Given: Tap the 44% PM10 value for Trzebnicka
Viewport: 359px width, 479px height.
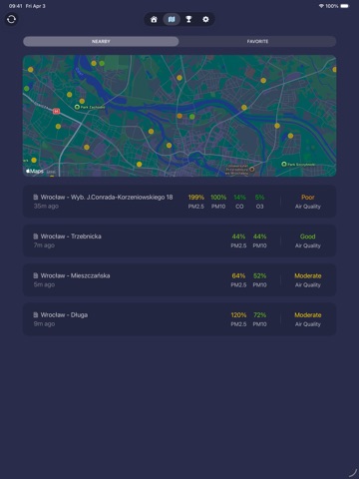Looking at the screenshot, I should [x=259, y=237].
